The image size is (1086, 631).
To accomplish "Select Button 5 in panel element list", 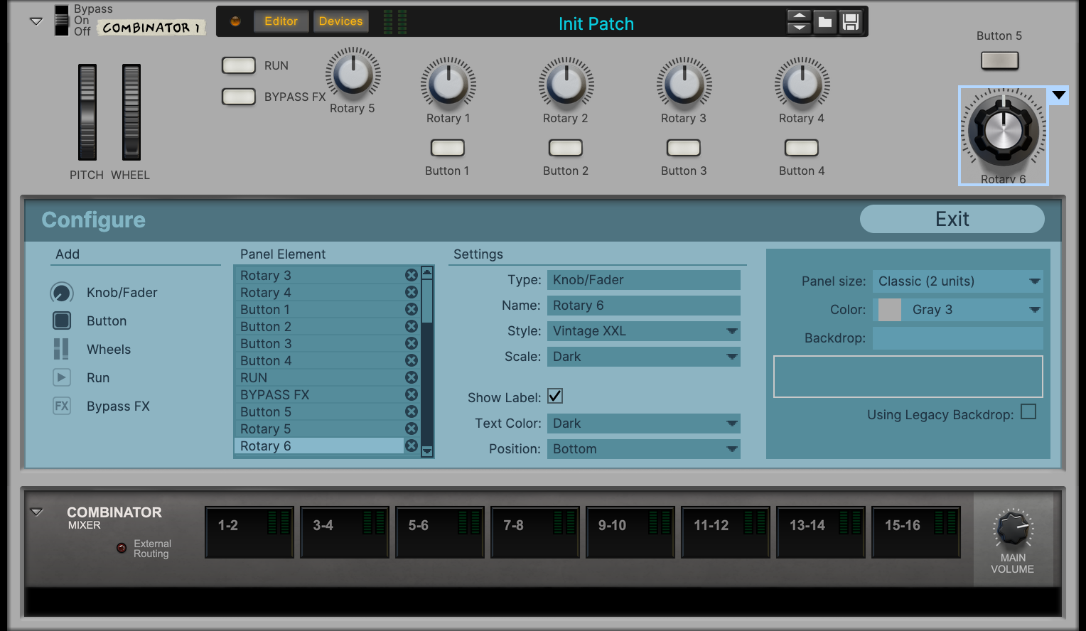I will (319, 411).
